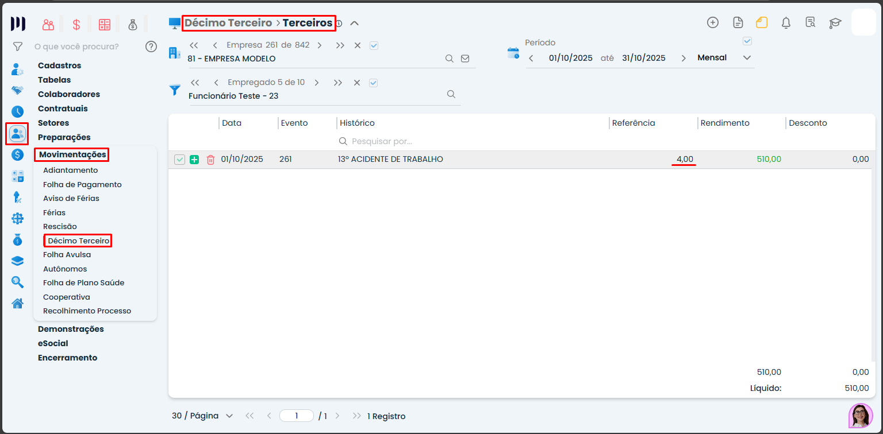The image size is (883, 434).
Task: Click the eSocial section link
Action: 53,343
